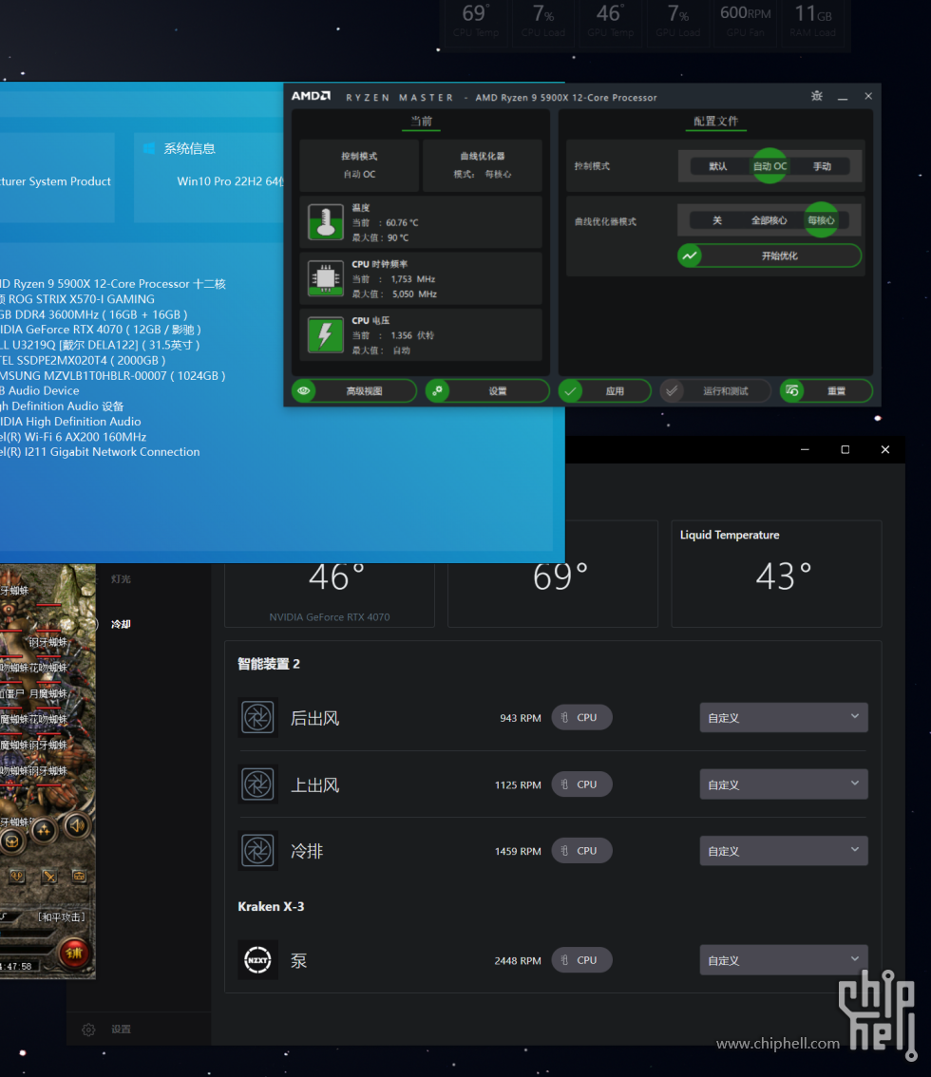The width and height of the screenshot is (931, 1077).
Task: Switch to 配置文件 tab in Ryzen Master
Action: pos(715,122)
